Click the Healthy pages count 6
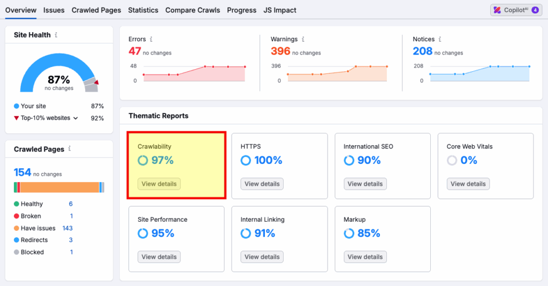The width and height of the screenshot is (548, 286). pyautogui.click(x=71, y=204)
